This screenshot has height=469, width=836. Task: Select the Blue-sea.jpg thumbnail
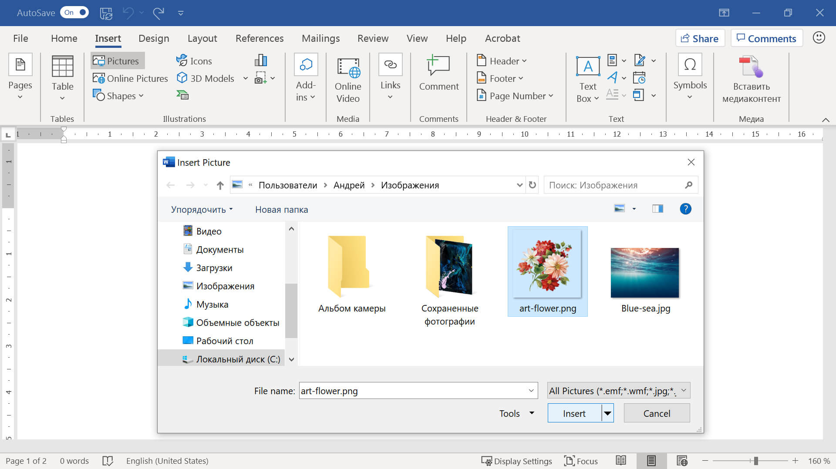(645, 273)
